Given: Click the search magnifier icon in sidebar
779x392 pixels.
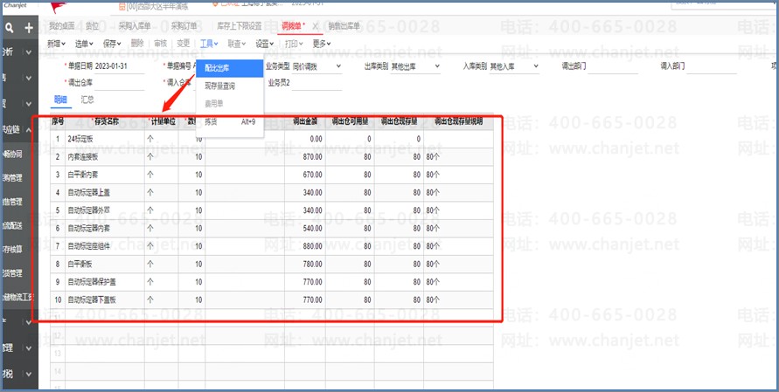Looking at the screenshot, I should point(10,28).
